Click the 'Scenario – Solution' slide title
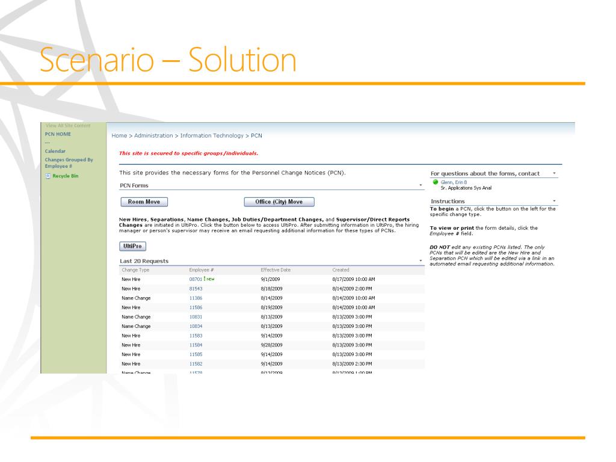Viewport: 616px width, 462px height. click(x=168, y=60)
